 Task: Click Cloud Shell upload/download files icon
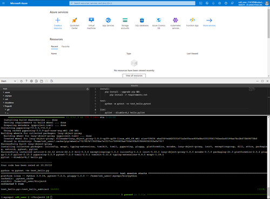tap(36, 81)
